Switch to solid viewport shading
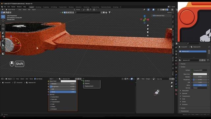211x119 pixels. coord(163,10)
